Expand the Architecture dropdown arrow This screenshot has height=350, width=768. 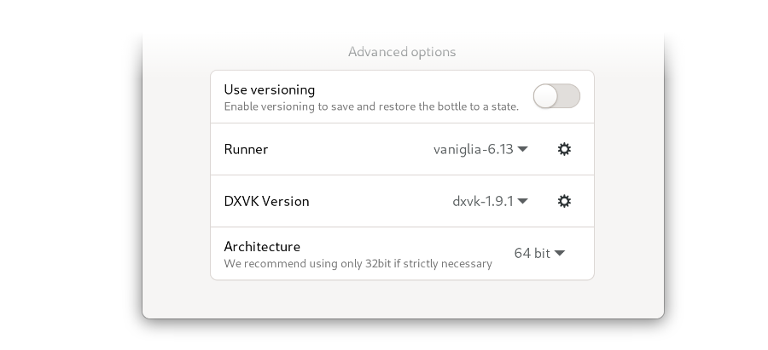560,253
